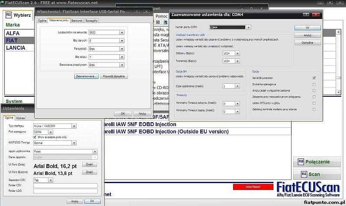Enable the Drukarka szeregowa checkbox
346x206 pixels.
314,84
